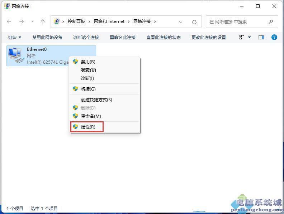Click 更改此连接的设置 toolbar button
284x214 pixels.
coord(209,38)
